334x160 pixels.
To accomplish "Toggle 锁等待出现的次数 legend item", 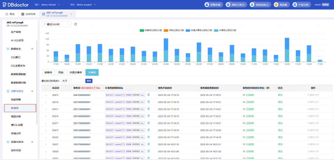I will tap(150, 30).
